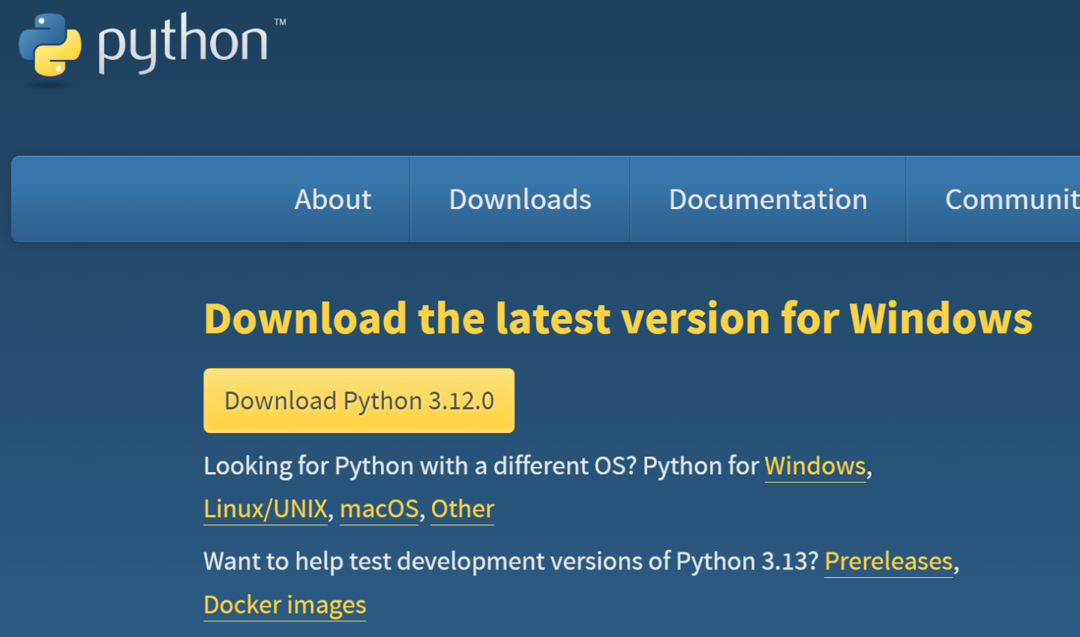Screen dimensions: 1080x637
Task: Open the About menu
Action: [x=333, y=199]
